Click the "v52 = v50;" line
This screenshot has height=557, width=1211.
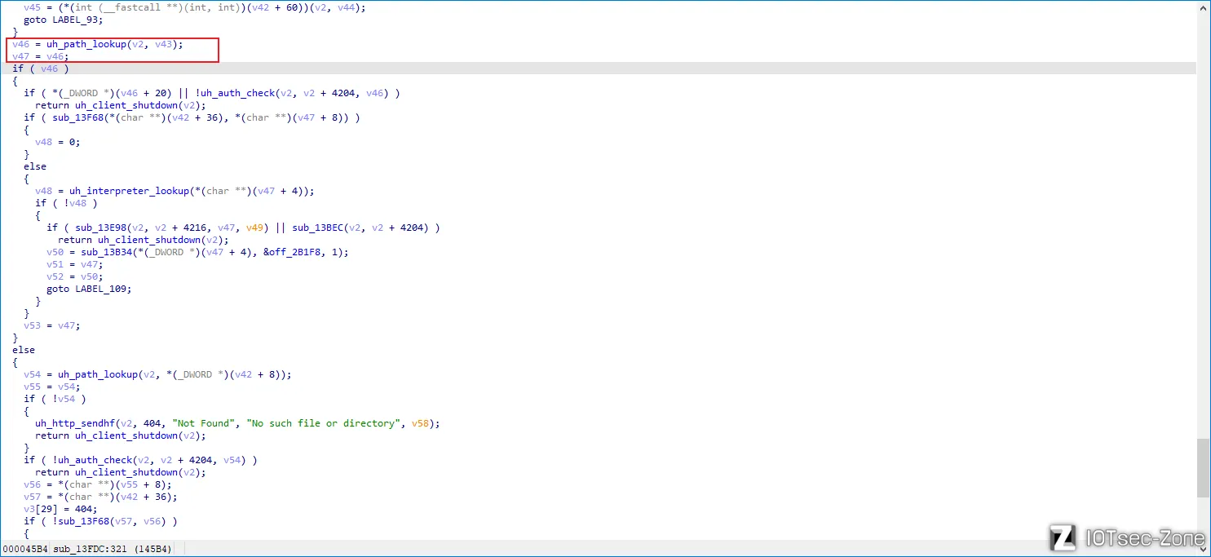click(x=75, y=276)
